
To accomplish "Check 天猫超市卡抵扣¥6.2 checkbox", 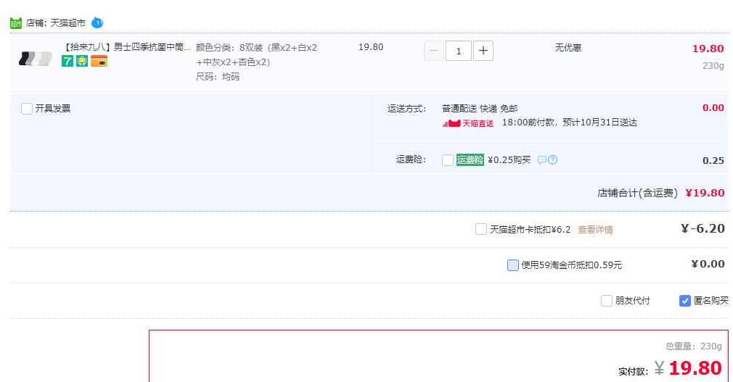I will click(x=480, y=229).
